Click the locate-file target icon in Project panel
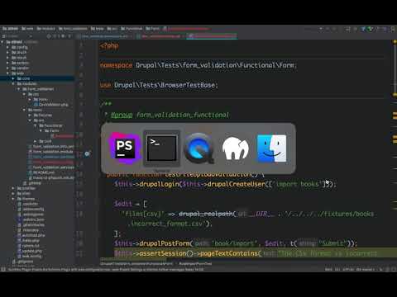The image size is (397, 297). pos(49,36)
